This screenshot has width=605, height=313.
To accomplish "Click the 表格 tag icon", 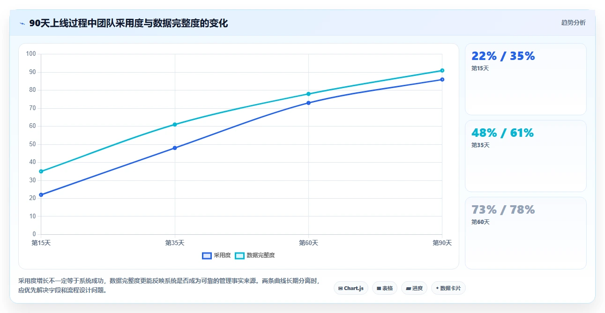I will click(379, 289).
